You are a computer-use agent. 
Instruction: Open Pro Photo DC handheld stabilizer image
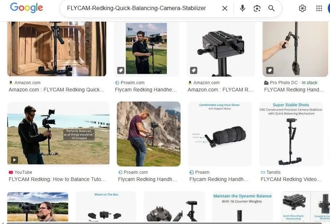[x=295, y=49]
